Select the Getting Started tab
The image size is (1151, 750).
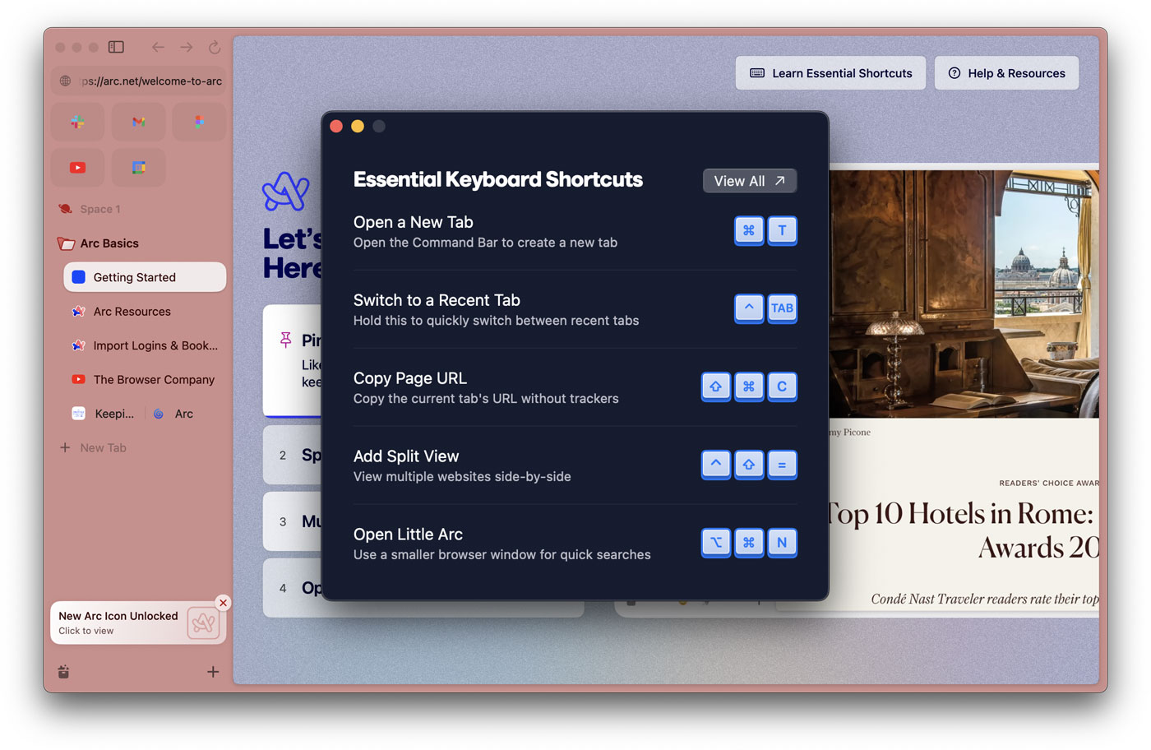pos(145,277)
